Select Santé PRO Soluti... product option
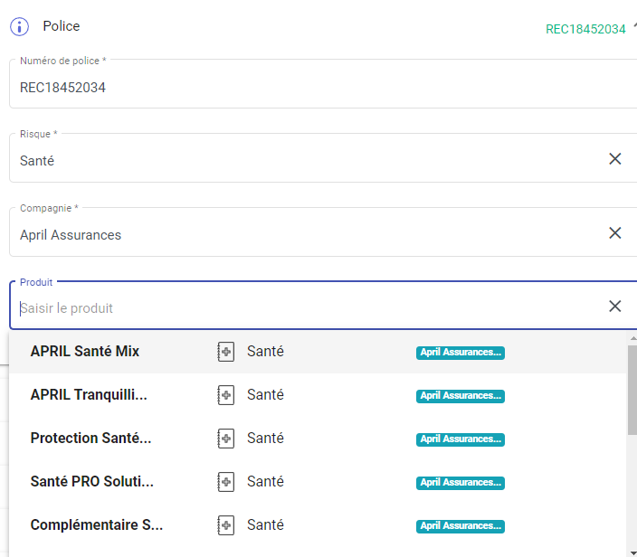This screenshot has height=557, width=637. point(318,482)
